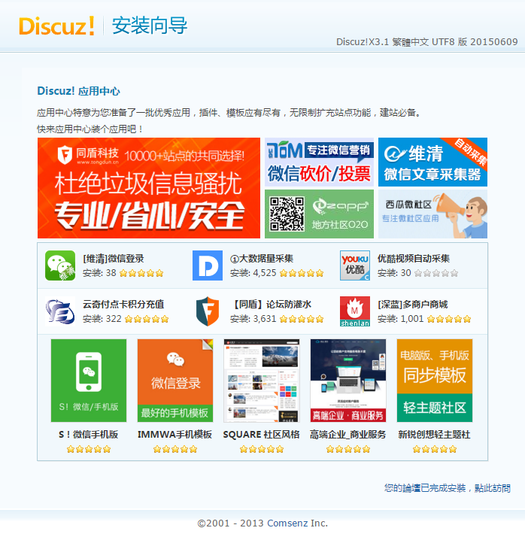The image size is (525, 537).
Task: Open the [深蓝]多商户商城 title link
Action: pyautogui.click(x=413, y=304)
